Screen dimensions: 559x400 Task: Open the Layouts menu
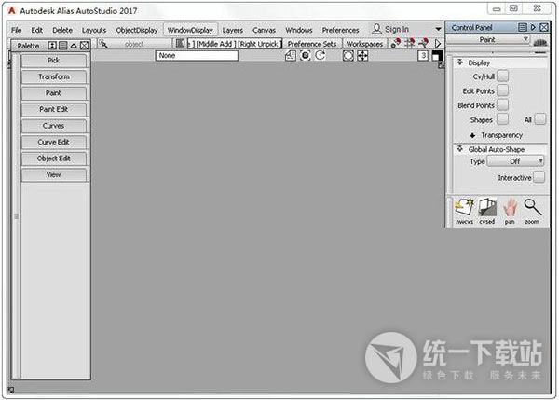94,30
